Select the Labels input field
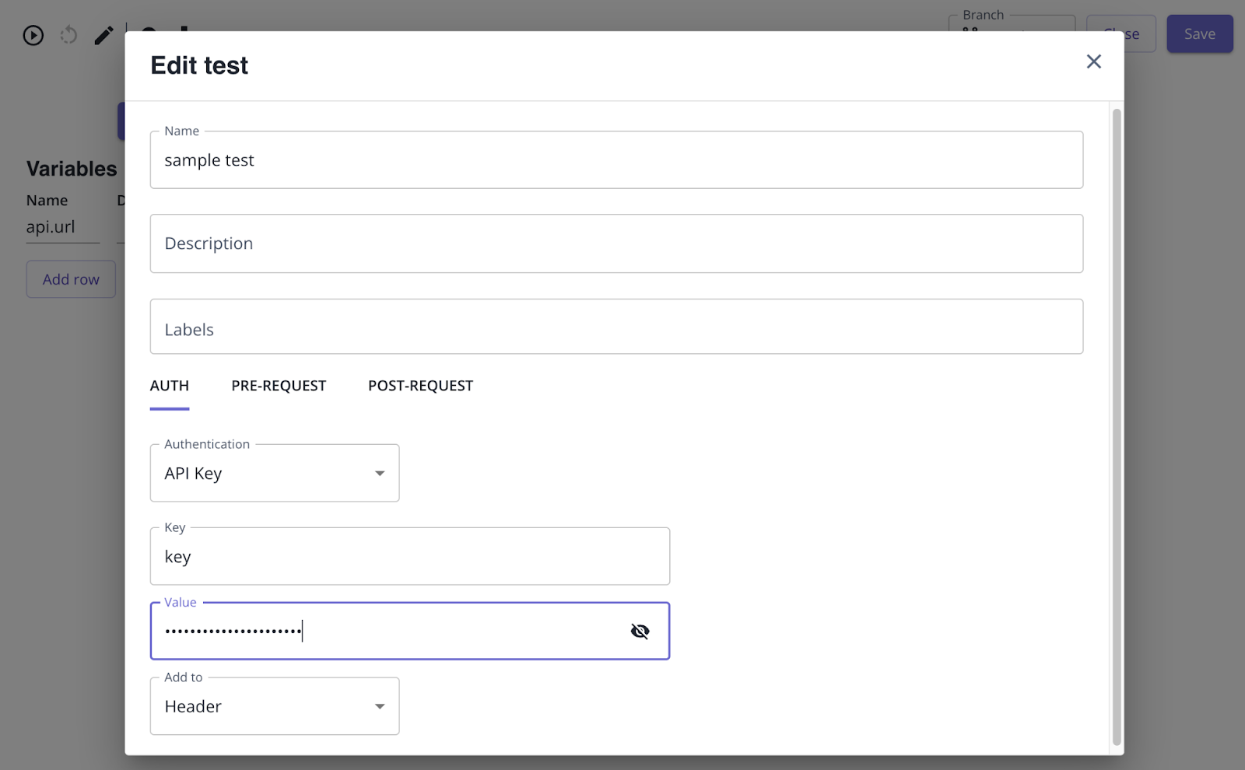The image size is (1245, 770). click(x=615, y=329)
